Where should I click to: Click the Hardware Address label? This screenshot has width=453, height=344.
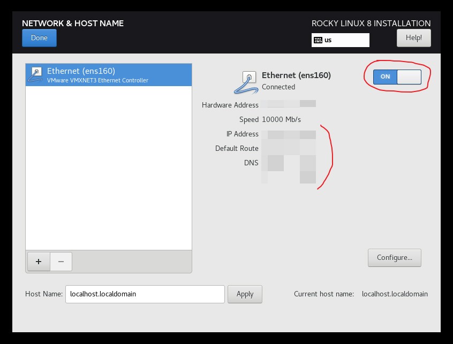click(x=230, y=105)
